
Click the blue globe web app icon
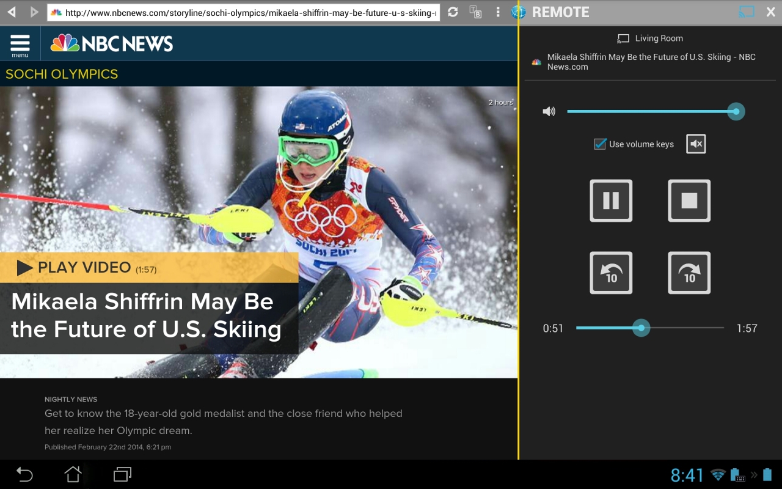coord(519,12)
